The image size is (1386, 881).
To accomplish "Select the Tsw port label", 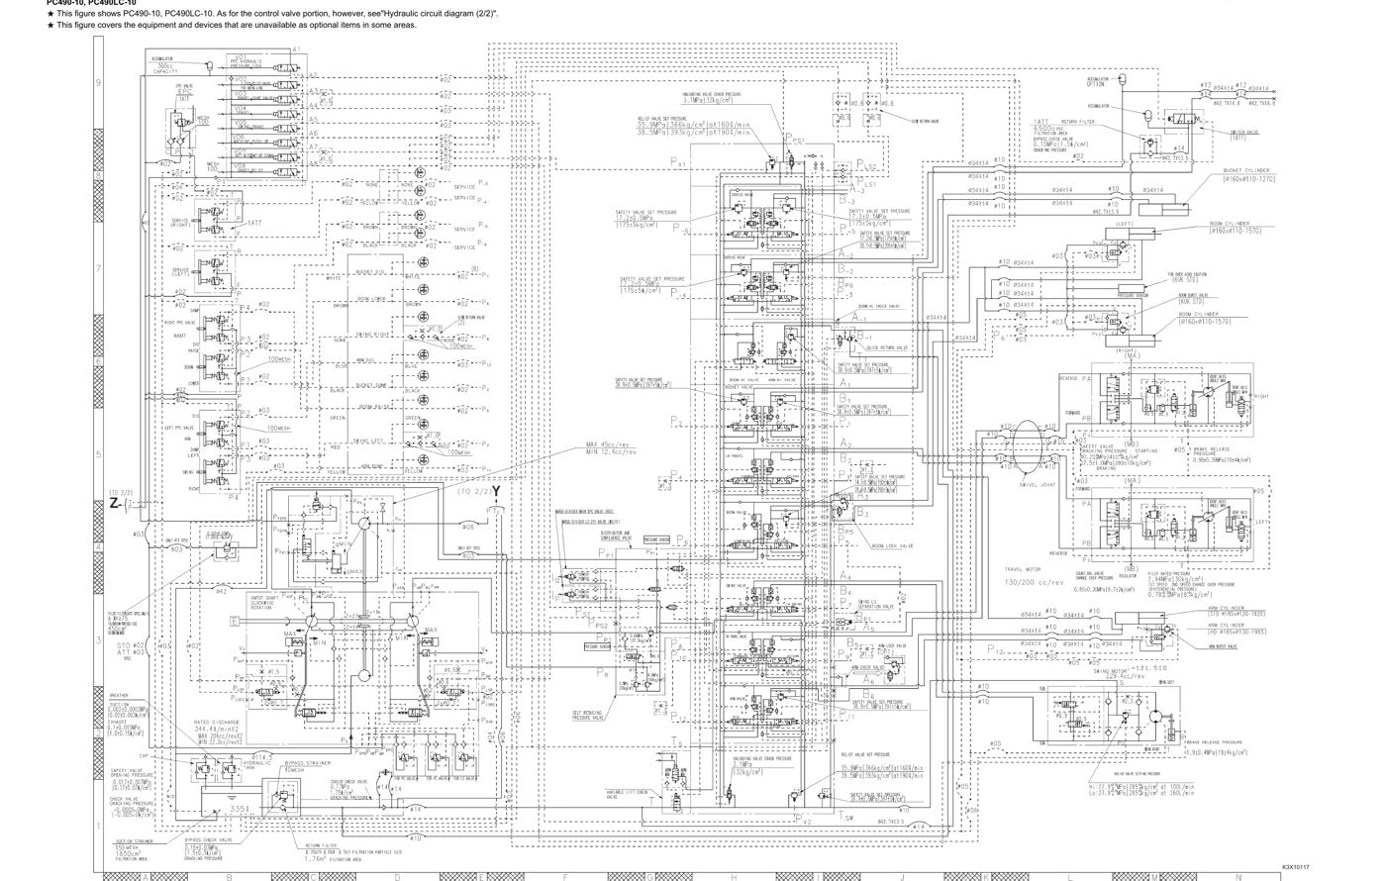I will coord(847,818).
